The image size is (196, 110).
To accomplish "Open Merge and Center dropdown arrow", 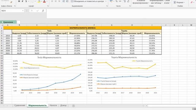I will pyautogui.click(x=106, y=1).
